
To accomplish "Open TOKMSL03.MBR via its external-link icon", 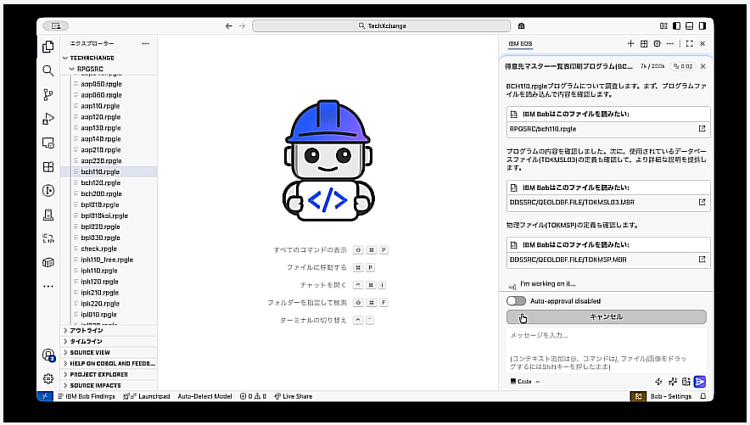I will 702,202.
